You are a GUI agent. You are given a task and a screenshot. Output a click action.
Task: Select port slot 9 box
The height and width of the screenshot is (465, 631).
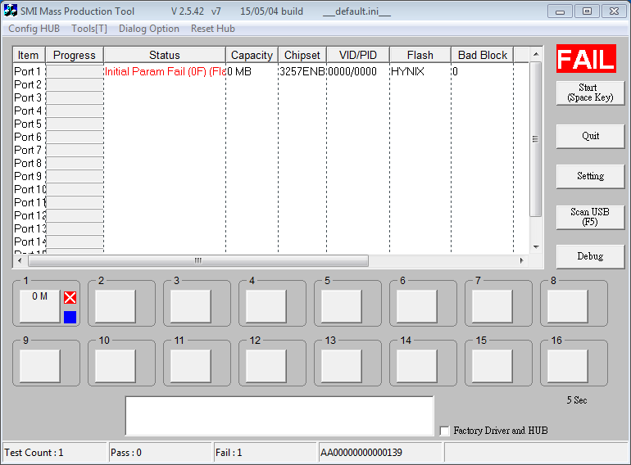click(x=40, y=366)
